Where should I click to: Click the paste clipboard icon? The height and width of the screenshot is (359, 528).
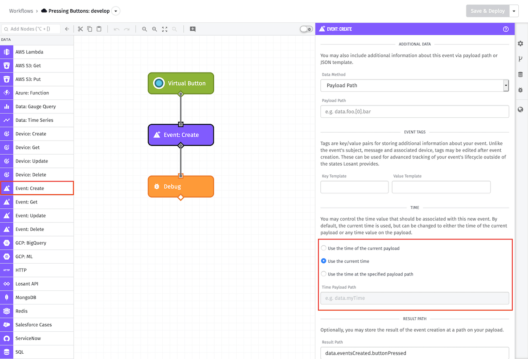[99, 29]
